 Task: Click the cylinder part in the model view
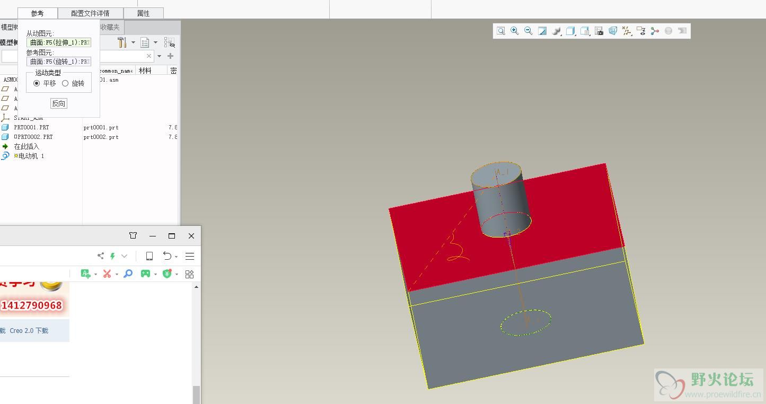pos(500,199)
